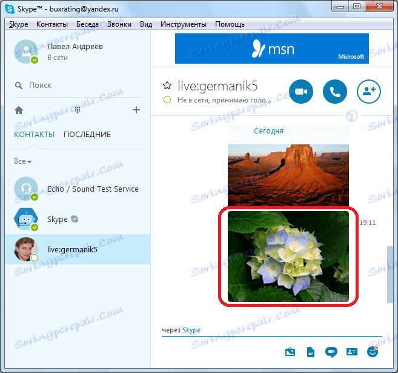Add a new contact with the plus icon
The image size is (398, 373).
[x=136, y=110]
